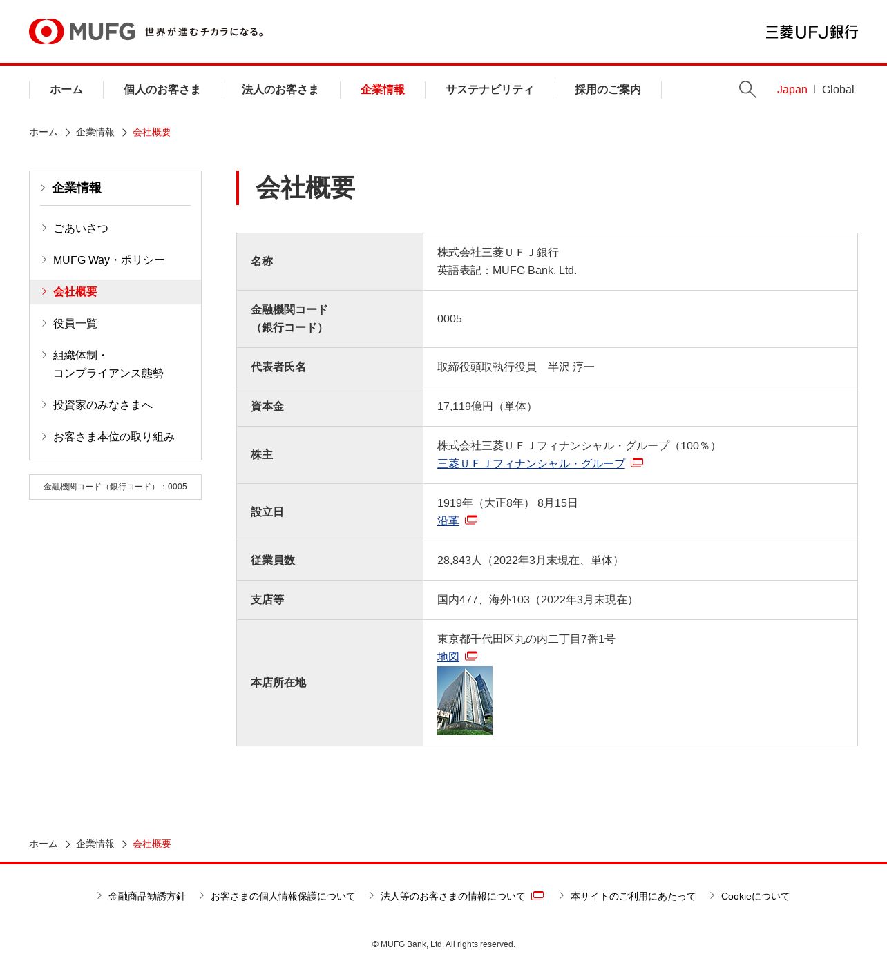Follow 三菱UFJフィナンシャル・グループ link
Image resolution: width=887 pixels, height=972 pixels.
pos(531,464)
